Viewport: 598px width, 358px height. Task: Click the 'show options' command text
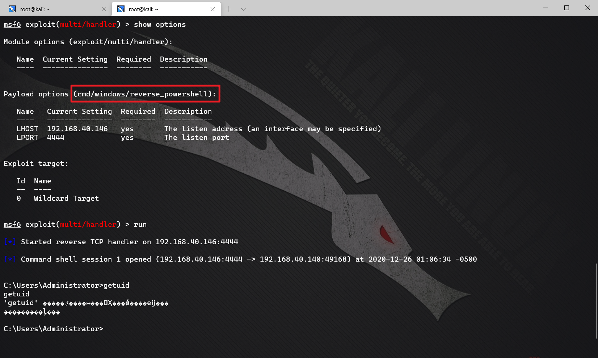[160, 24]
